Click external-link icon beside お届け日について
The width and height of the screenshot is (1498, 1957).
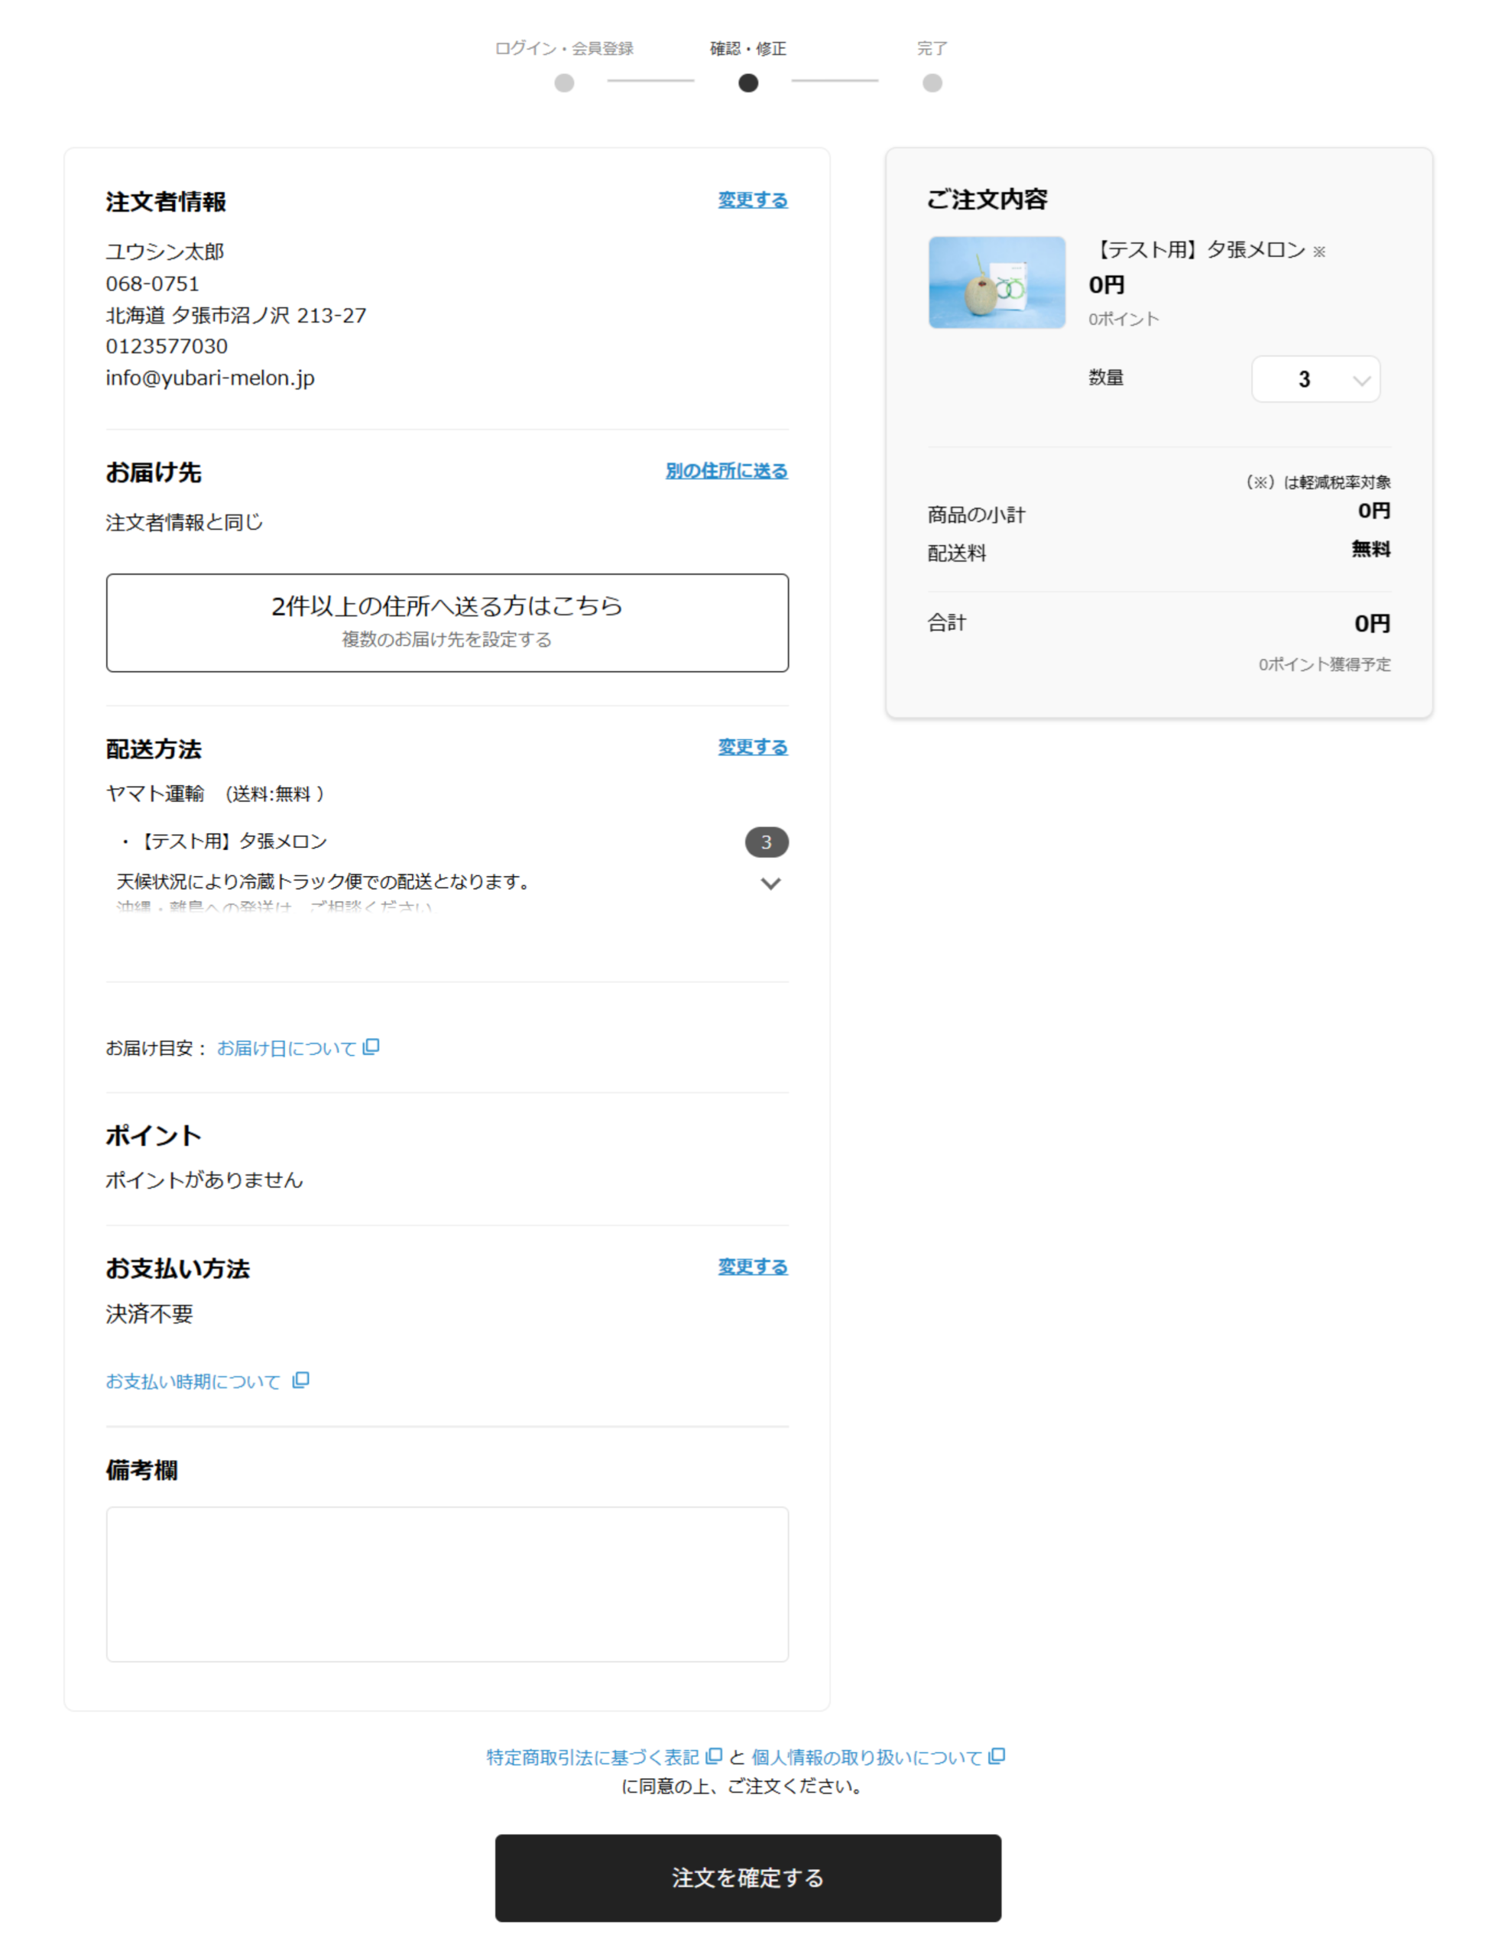[371, 1047]
